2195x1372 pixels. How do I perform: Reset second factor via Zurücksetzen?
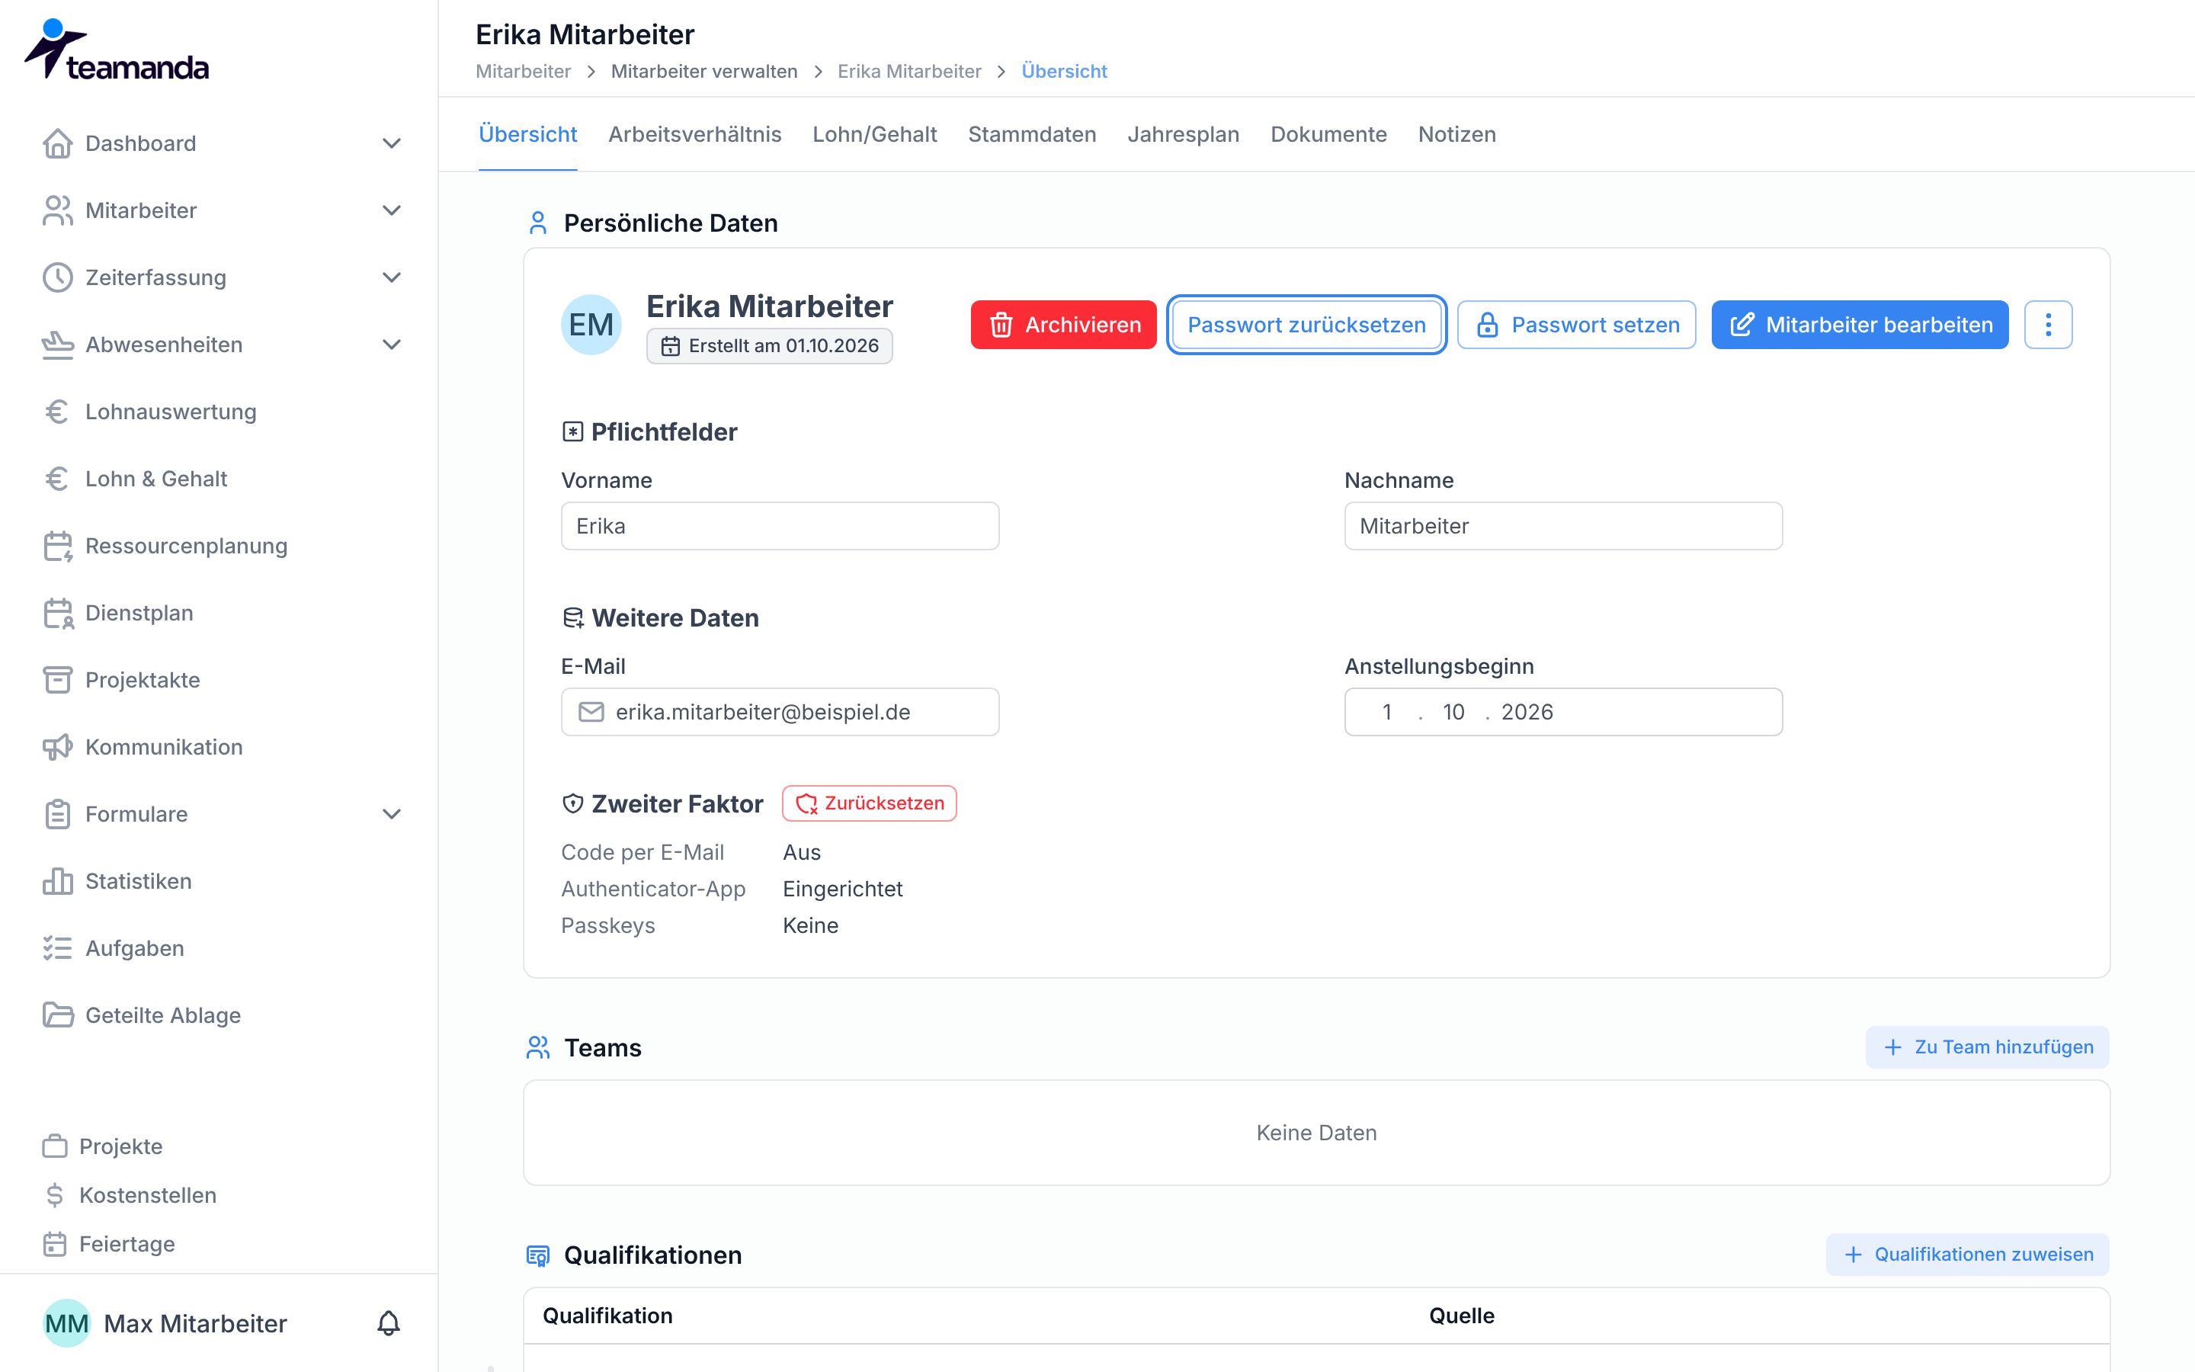click(x=869, y=803)
